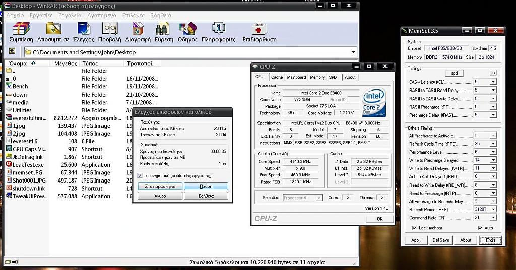The image size is (516, 270).
Task: Click the View (Προβολή) toolbar icon
Action: 110,29
